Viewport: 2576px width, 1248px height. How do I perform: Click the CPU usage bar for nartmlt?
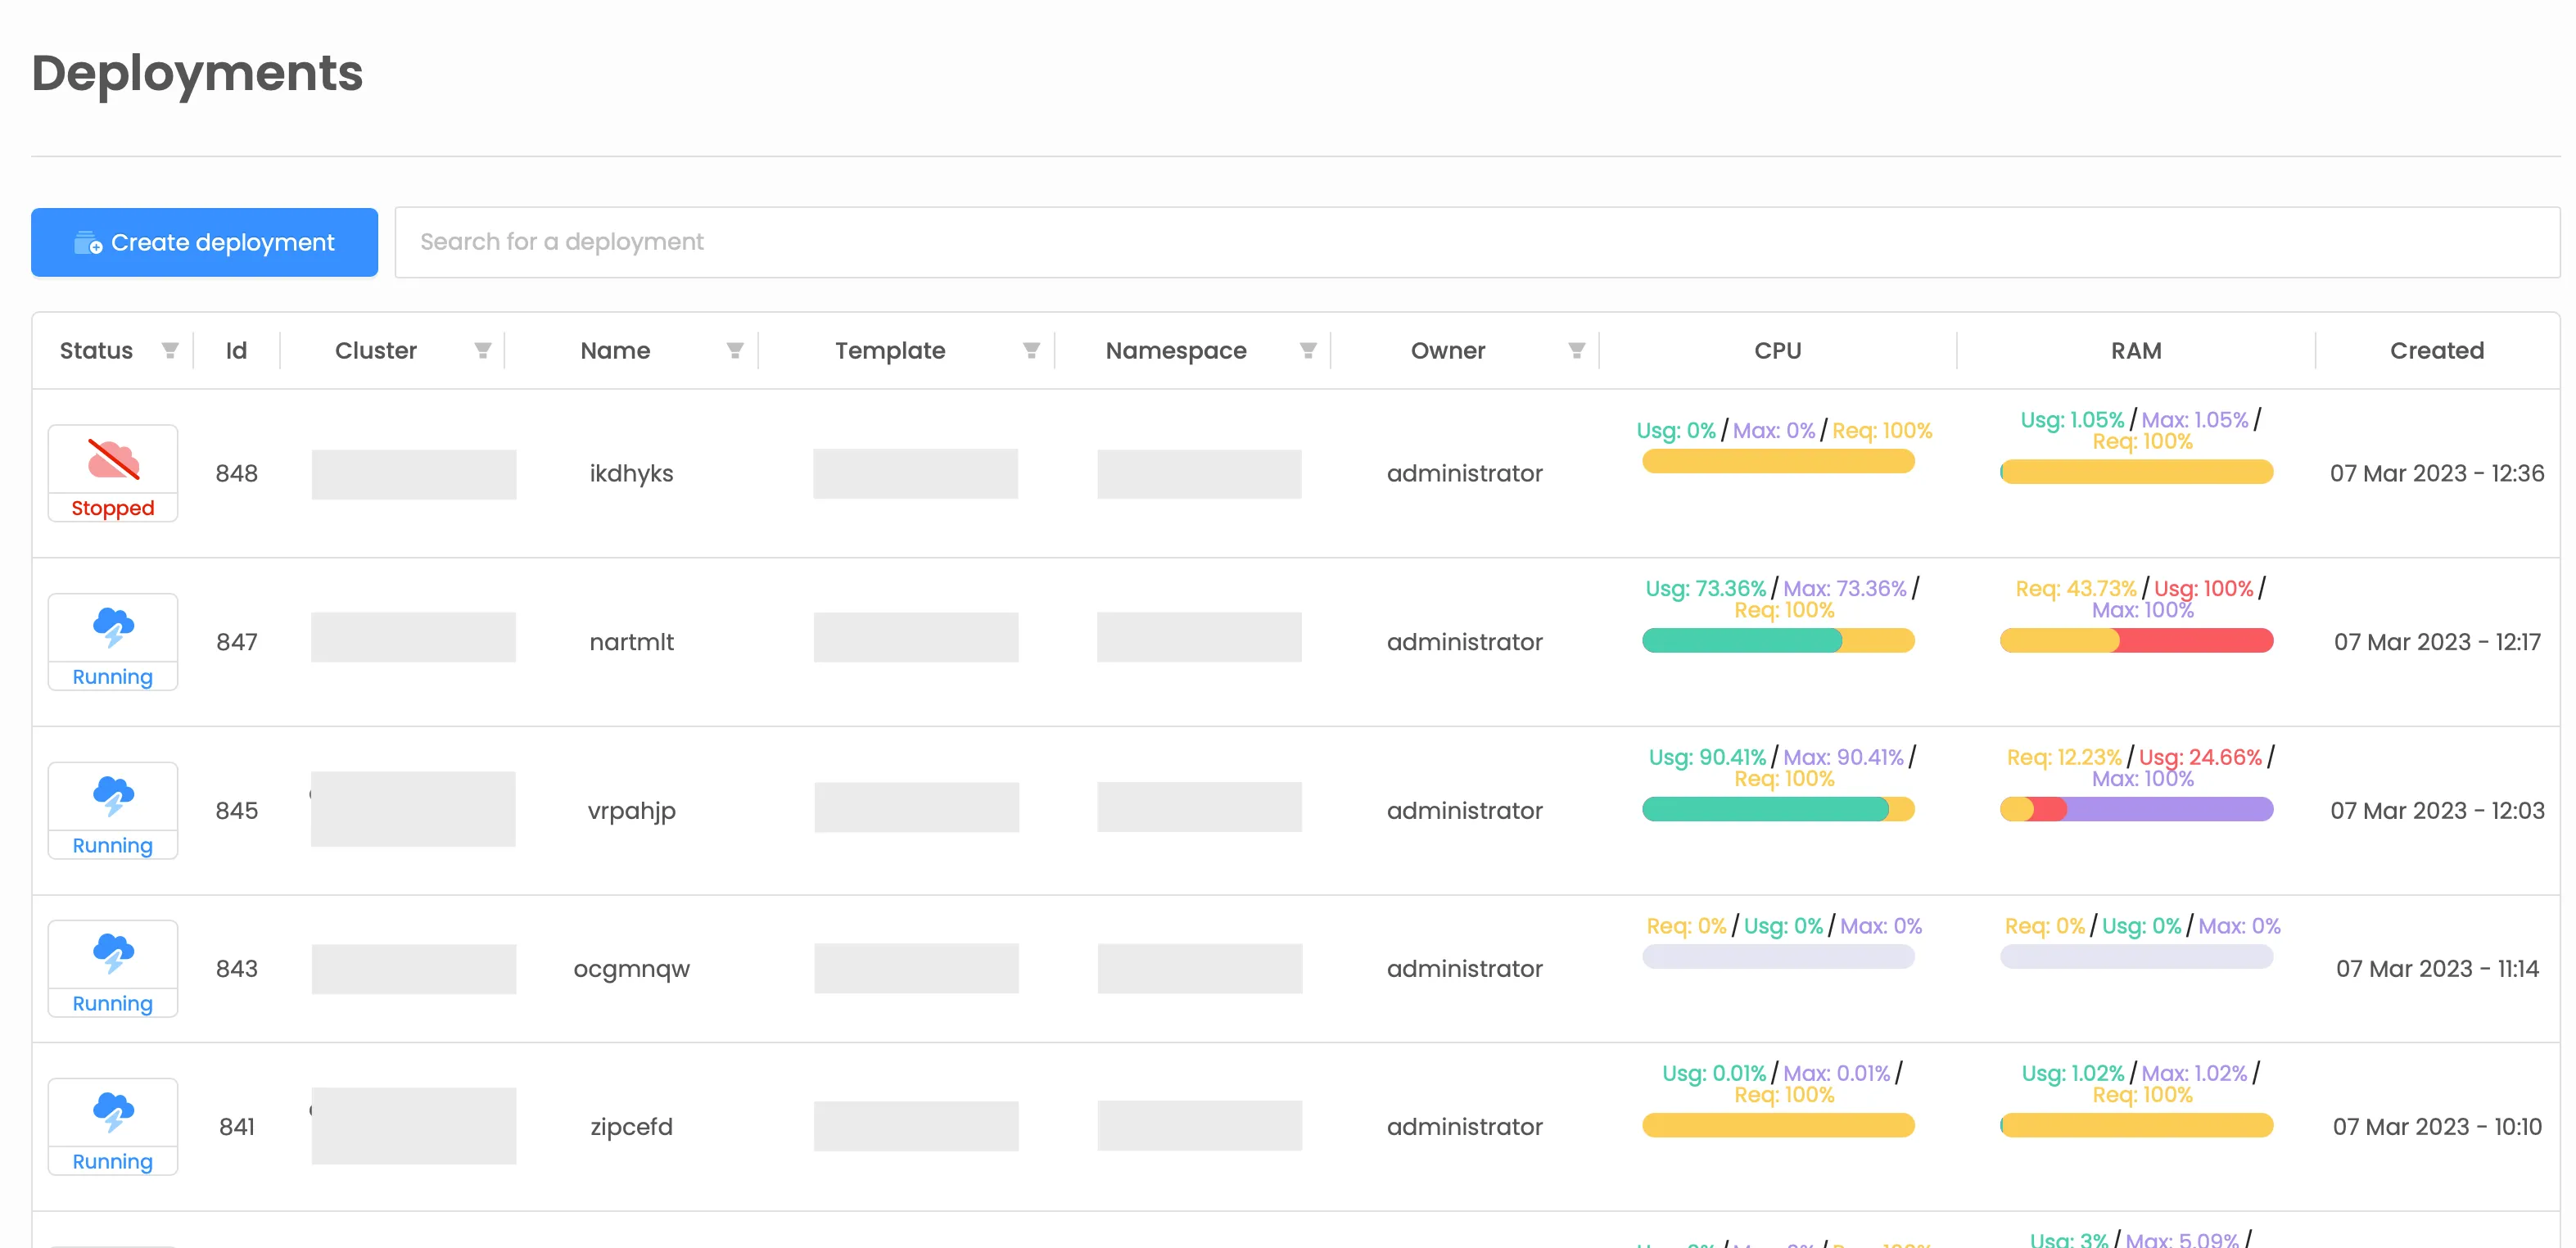click(1778, 641)
